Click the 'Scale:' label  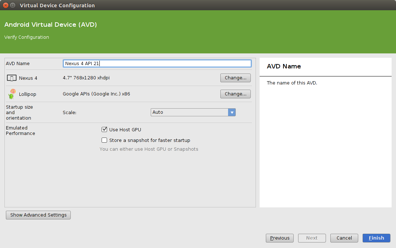coord(69,113)
